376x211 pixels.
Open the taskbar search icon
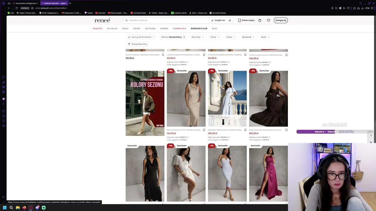[x=11, y=208]
